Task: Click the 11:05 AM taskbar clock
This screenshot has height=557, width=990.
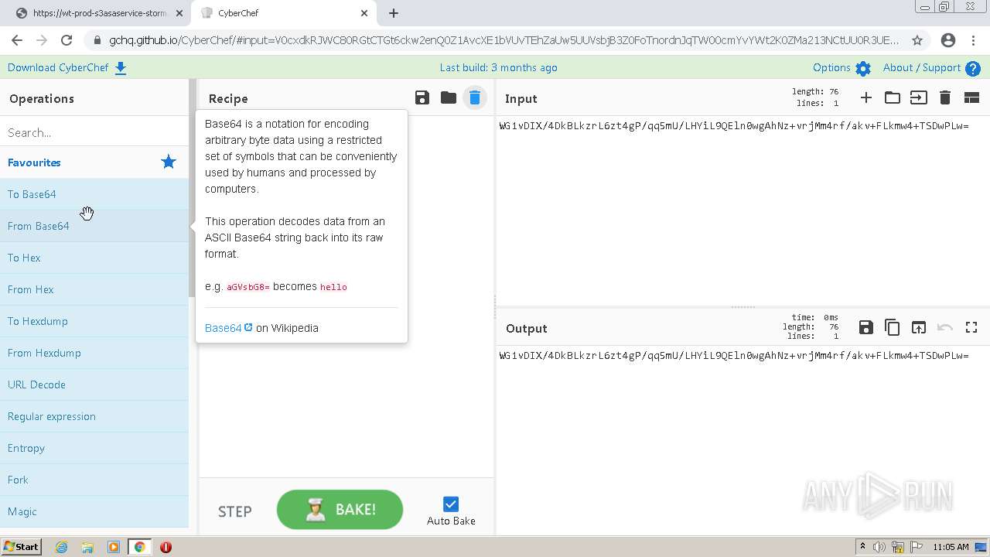Action: point(951,547)
